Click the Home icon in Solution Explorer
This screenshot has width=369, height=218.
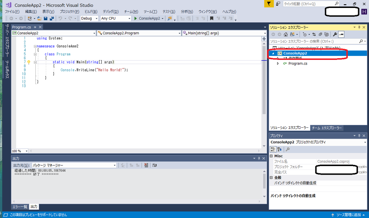coord(286,34)
